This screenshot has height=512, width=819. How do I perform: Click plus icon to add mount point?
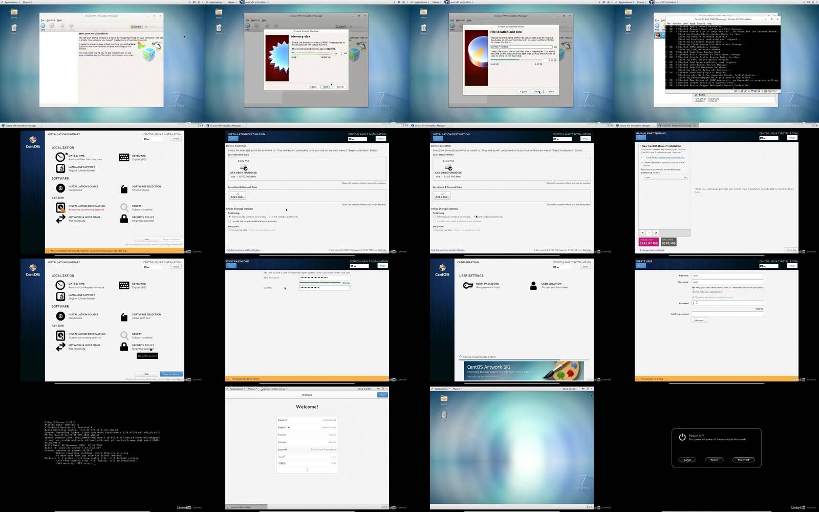[x=642, y=232]
